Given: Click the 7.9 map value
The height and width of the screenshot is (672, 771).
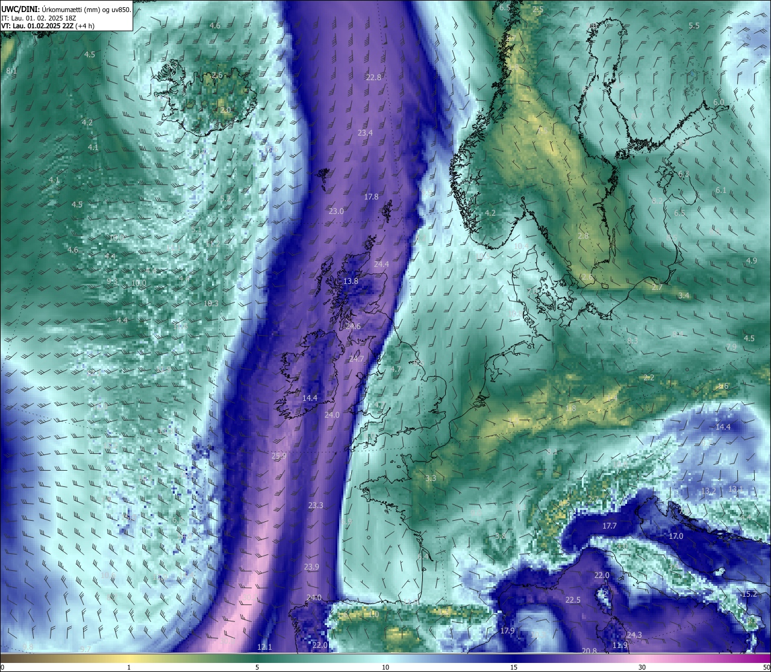Looking at the screenshot, I should (731, 347).
